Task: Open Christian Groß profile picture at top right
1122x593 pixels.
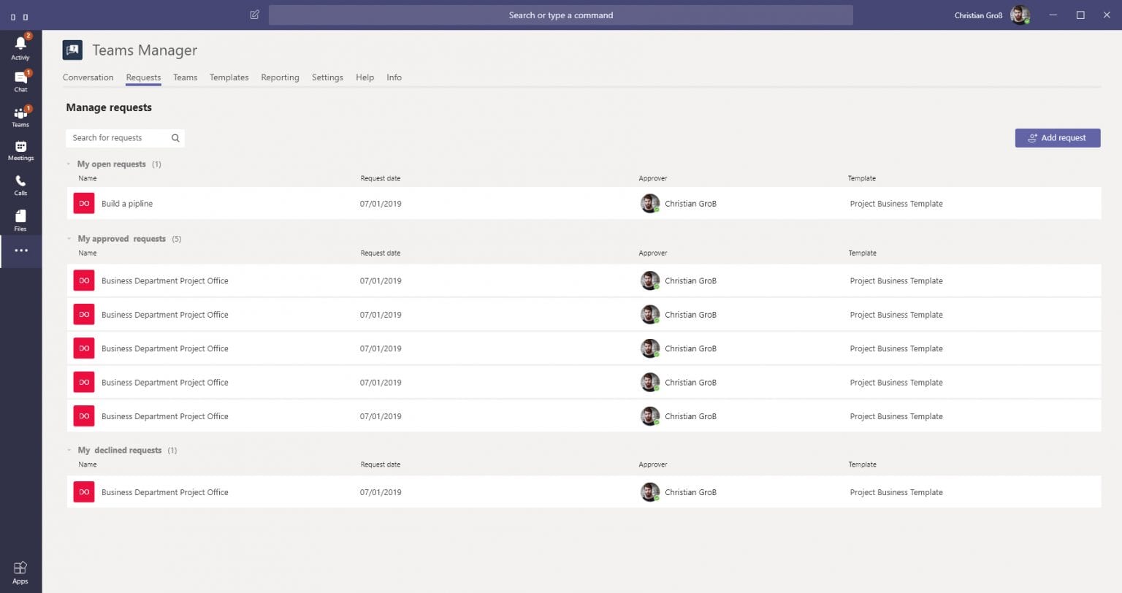Action: 1020,15
